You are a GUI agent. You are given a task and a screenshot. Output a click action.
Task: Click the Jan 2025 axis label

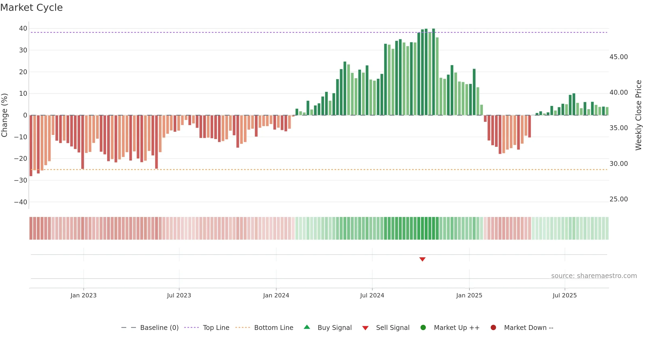[469, 295]
